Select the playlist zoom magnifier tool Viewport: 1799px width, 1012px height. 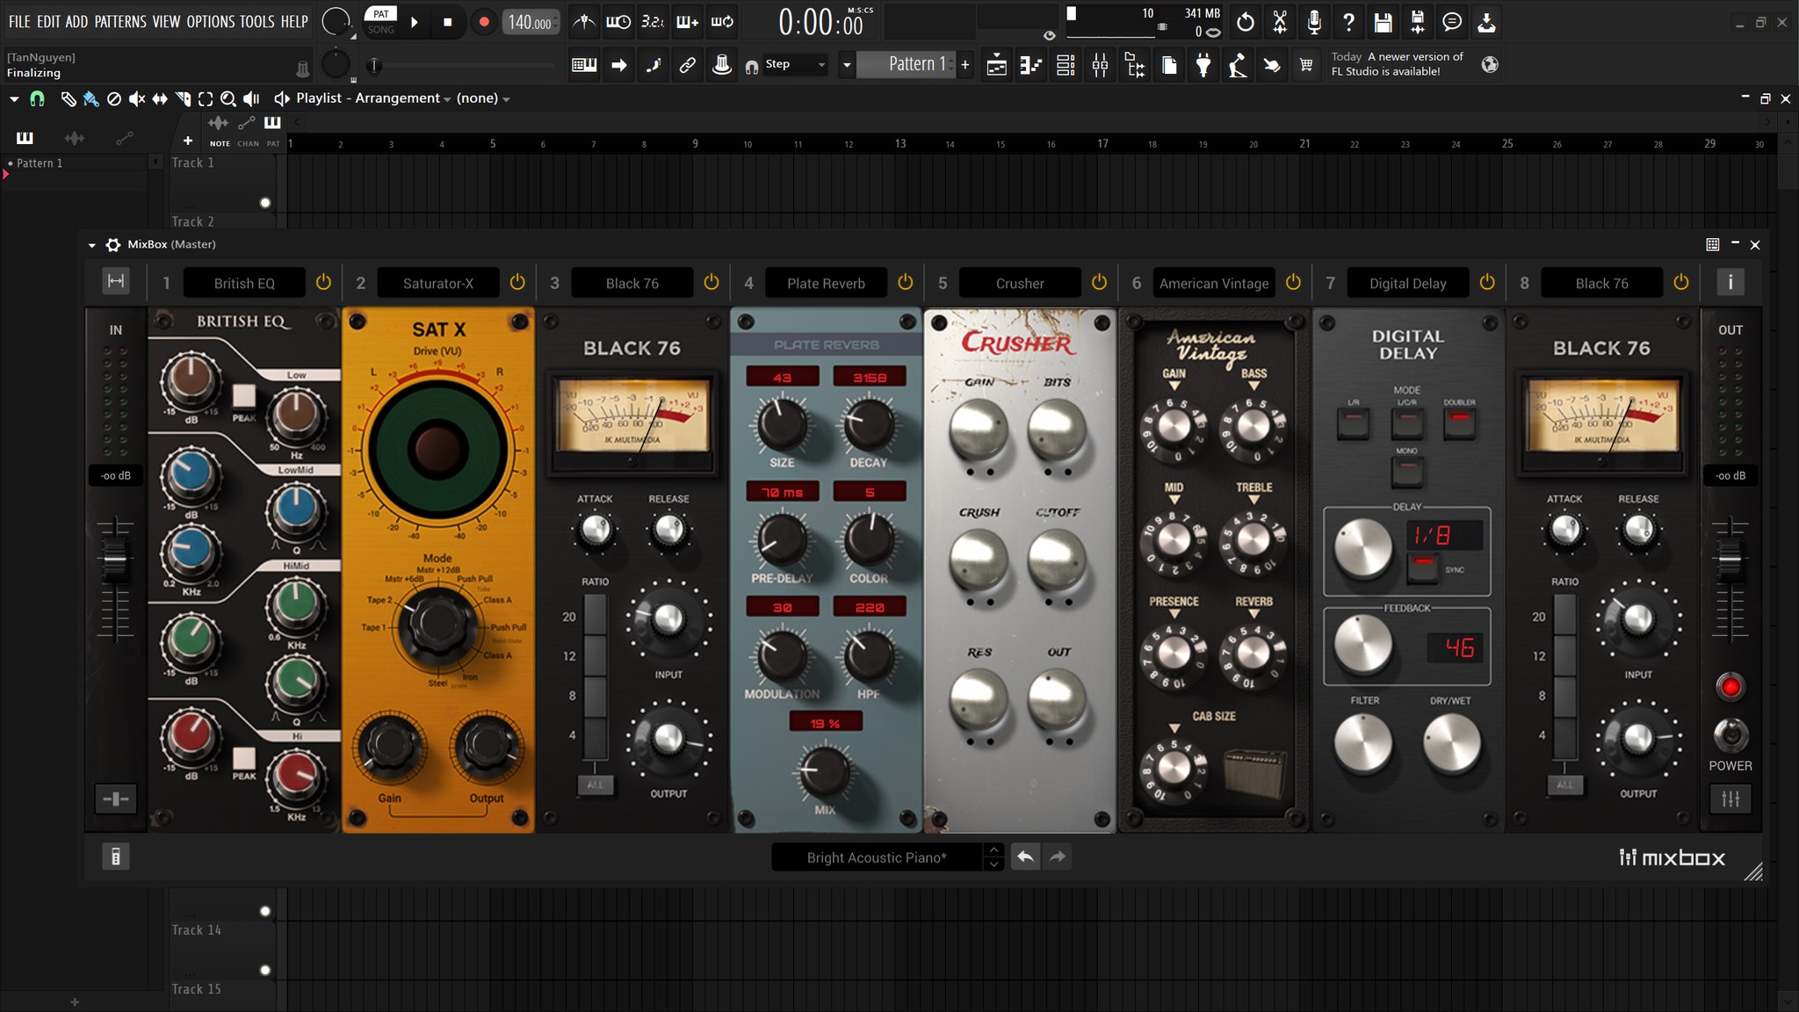point(228,98)
